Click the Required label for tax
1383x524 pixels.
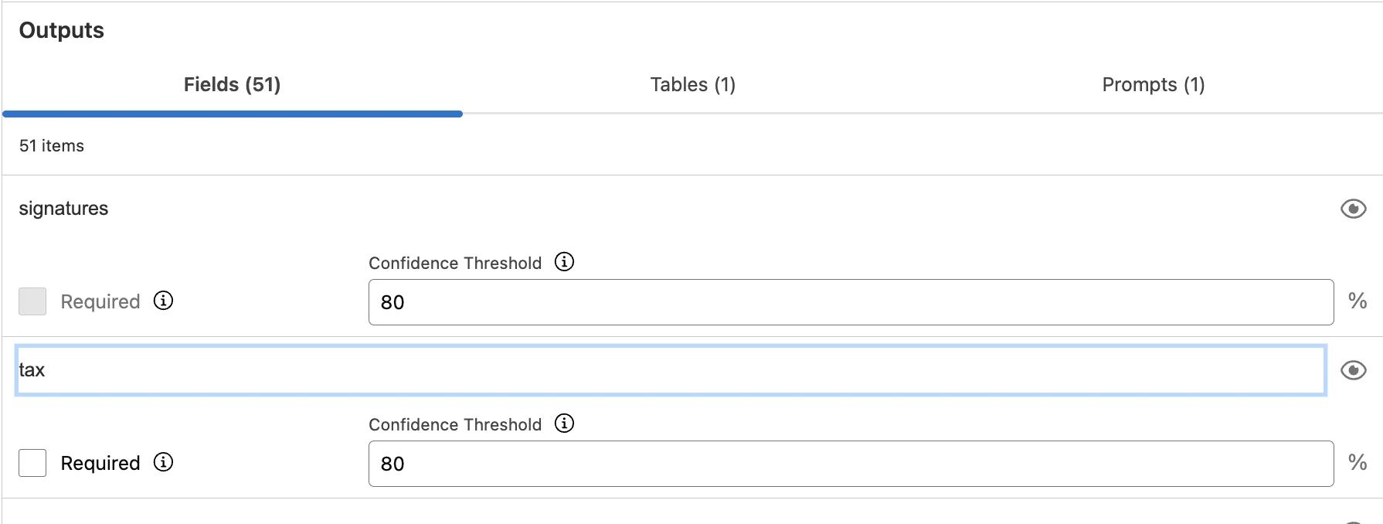(x=100, y=463)
